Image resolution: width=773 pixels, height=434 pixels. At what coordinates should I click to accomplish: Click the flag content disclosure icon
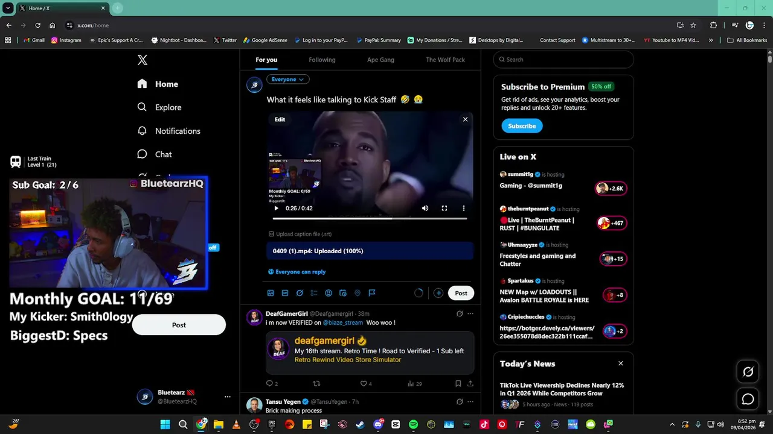[372, 293]
